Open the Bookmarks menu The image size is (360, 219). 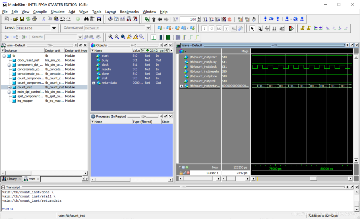coord(129,12)
